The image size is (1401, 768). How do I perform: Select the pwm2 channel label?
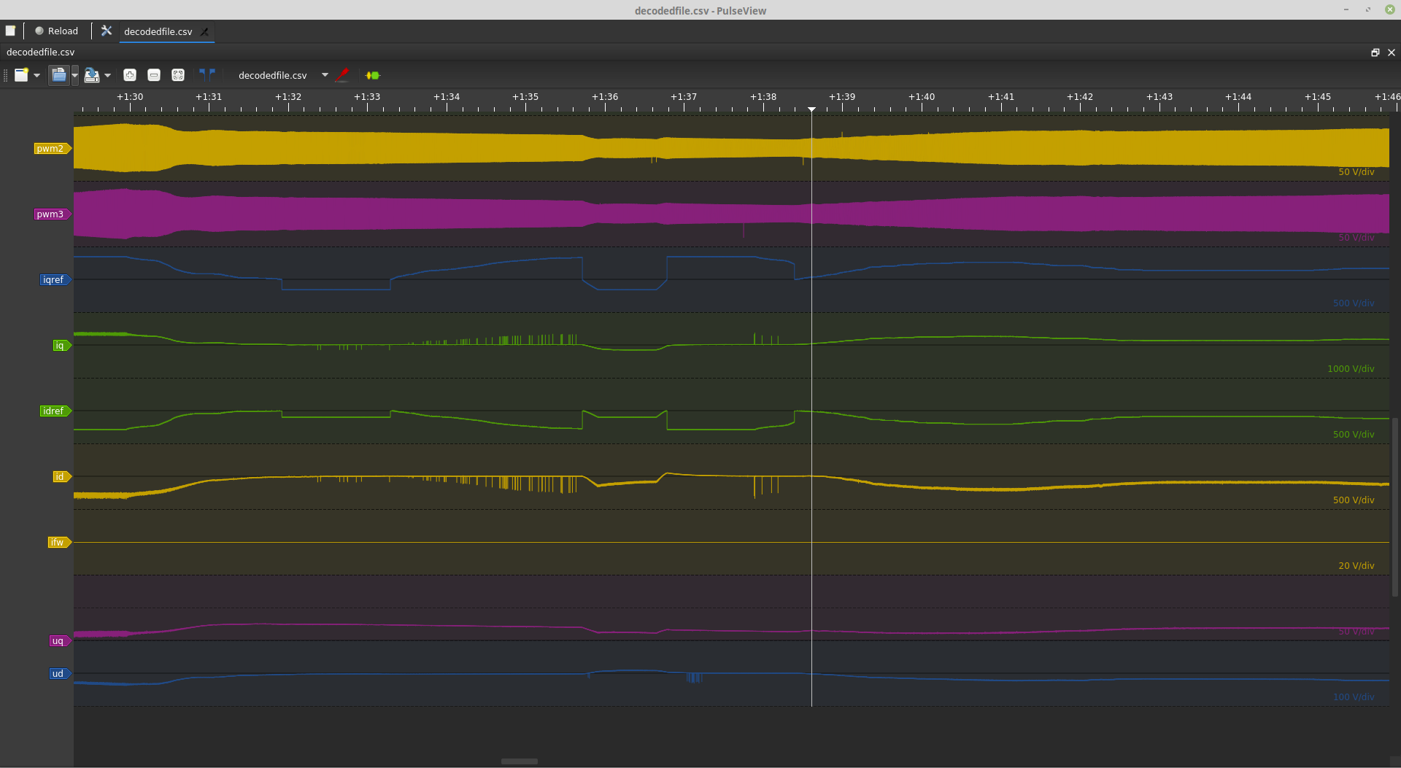tap(50, 149)
